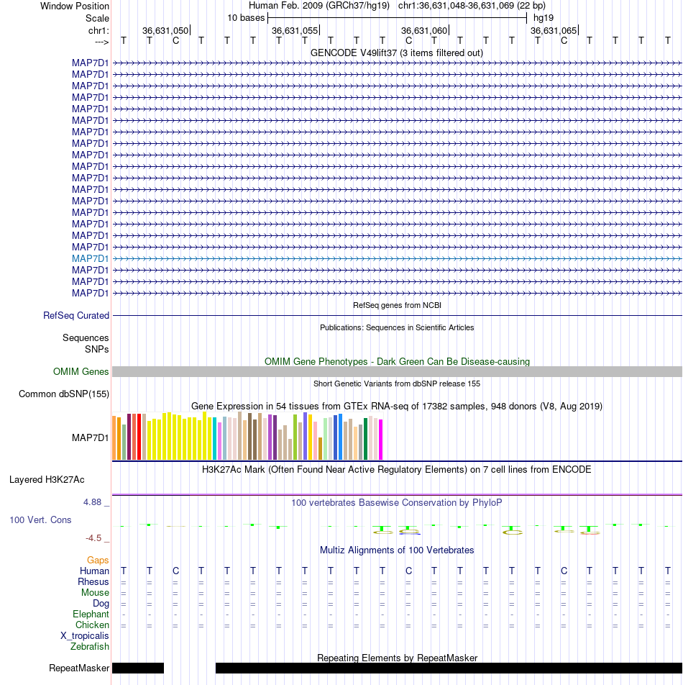Open 'Multiz Alignments of 100 Vertebrates' title
This screenshot has width=683, height=685.
pos(397,550)
